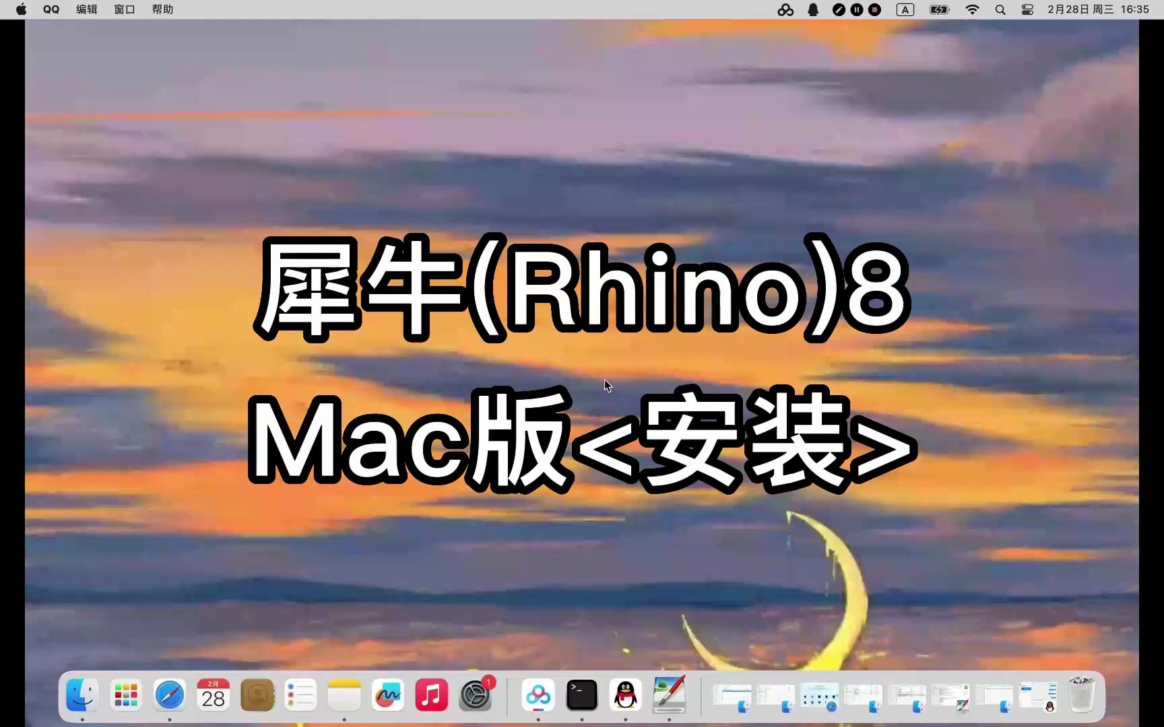Open Notes from the Dock

(x=344, y=695)
